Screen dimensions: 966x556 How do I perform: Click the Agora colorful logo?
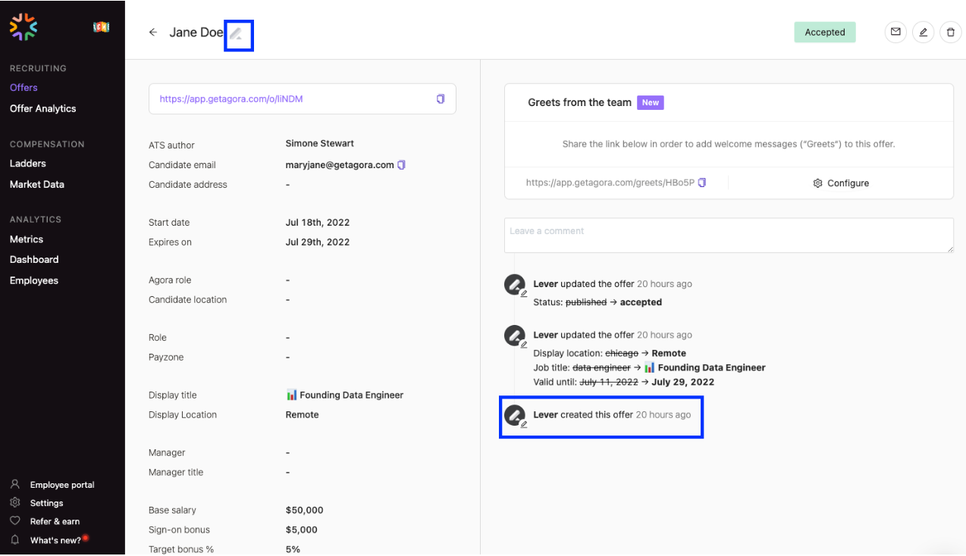24,27
